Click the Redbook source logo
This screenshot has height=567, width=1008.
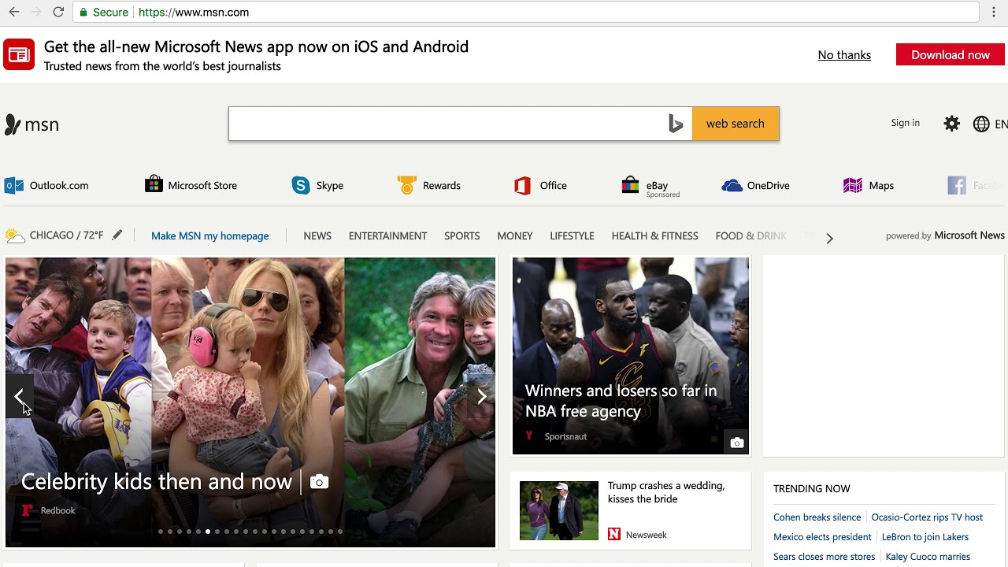pos(28,510)
